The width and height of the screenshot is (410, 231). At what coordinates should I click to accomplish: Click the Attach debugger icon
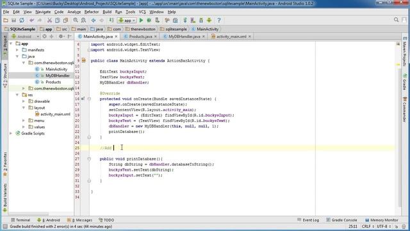157,21
